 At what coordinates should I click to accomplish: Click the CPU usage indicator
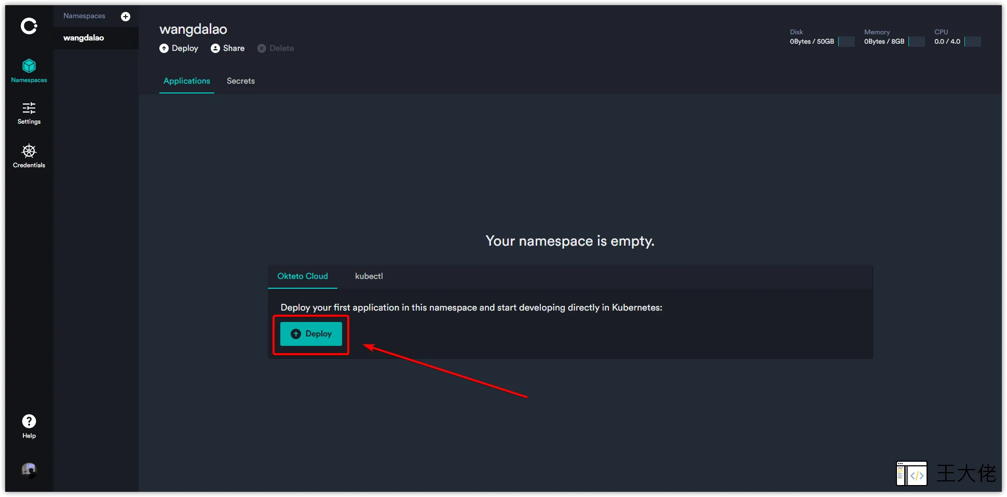coord(957,37)
